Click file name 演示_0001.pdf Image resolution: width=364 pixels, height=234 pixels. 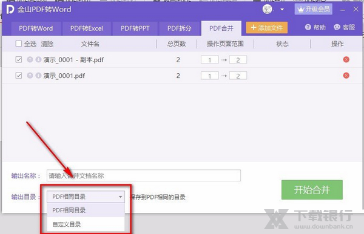[64, 76]
